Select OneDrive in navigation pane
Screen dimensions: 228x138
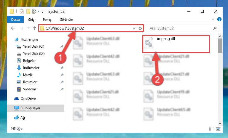(x=28, y=99)
